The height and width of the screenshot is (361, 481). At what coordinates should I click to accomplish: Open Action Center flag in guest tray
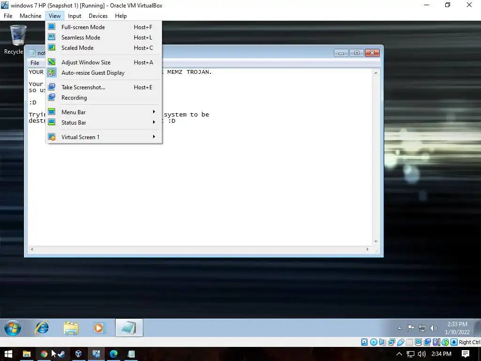click(x=411, y=328)
